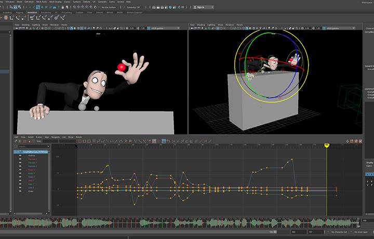The image size is (374, 239).
Task: Open Hypershade blue sphere icon
Action: 170,7
